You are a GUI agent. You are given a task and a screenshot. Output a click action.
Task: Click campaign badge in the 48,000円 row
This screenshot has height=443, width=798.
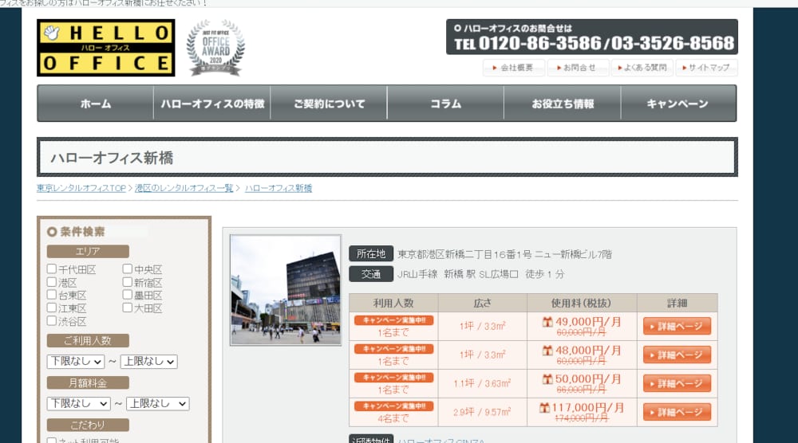pyautogui.click(x=394, y=349)
